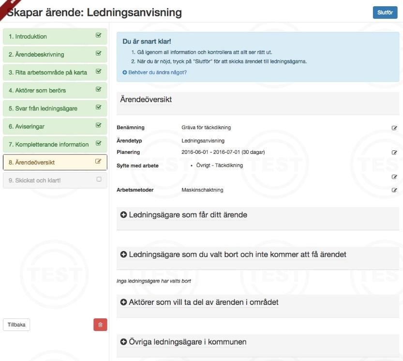Click the empty checkbox on step 9 Skickat och klart
The width and height of the screenshot is (403, 361).
99,179
